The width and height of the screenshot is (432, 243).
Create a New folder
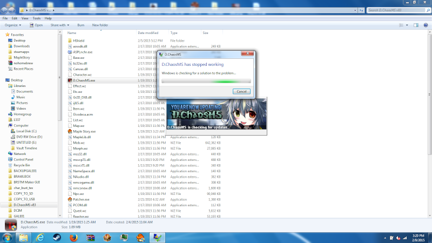(100, 25)
